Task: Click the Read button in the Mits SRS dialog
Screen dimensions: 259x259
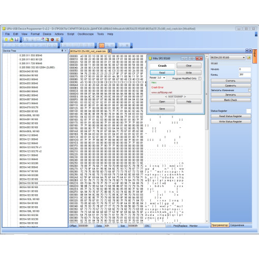Action: tap(162, 73)
